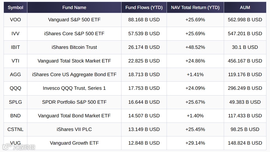The height and width of the screenshot is (152, 270).
Task: Sort by Fund Flows (YTD) header
Action: click(x=144, y=7)
